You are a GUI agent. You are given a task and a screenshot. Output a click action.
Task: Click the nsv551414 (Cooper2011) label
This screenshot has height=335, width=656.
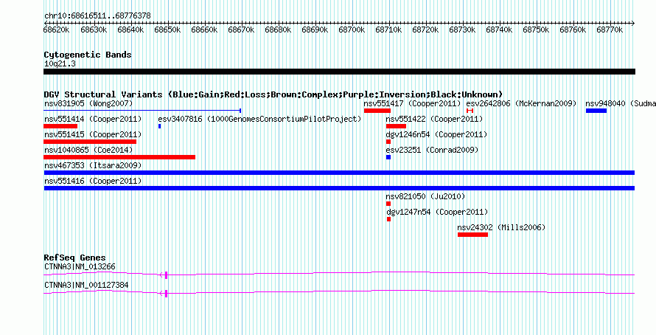coord(93,119)
